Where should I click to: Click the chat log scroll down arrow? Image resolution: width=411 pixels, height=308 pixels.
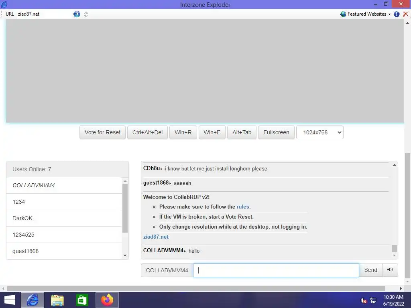pos(394,255)
